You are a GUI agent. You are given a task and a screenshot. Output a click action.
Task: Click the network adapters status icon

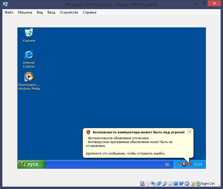point(159,184)
